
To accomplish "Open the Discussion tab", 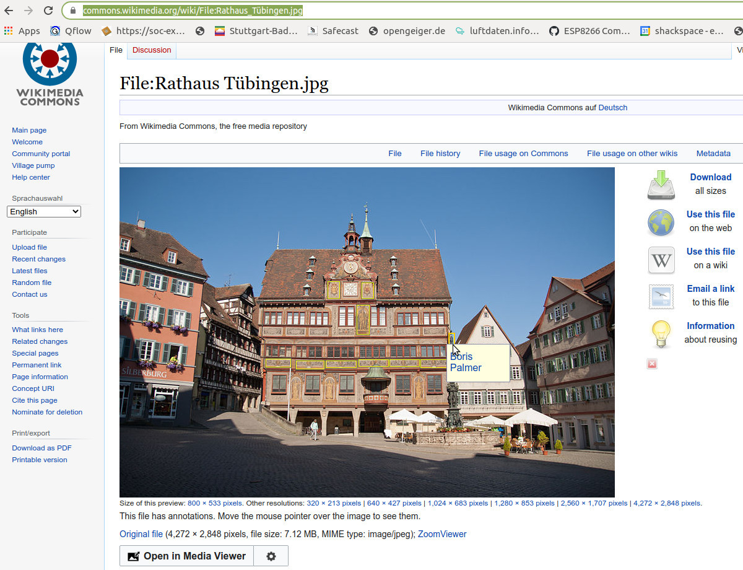I will coord(152,50).
